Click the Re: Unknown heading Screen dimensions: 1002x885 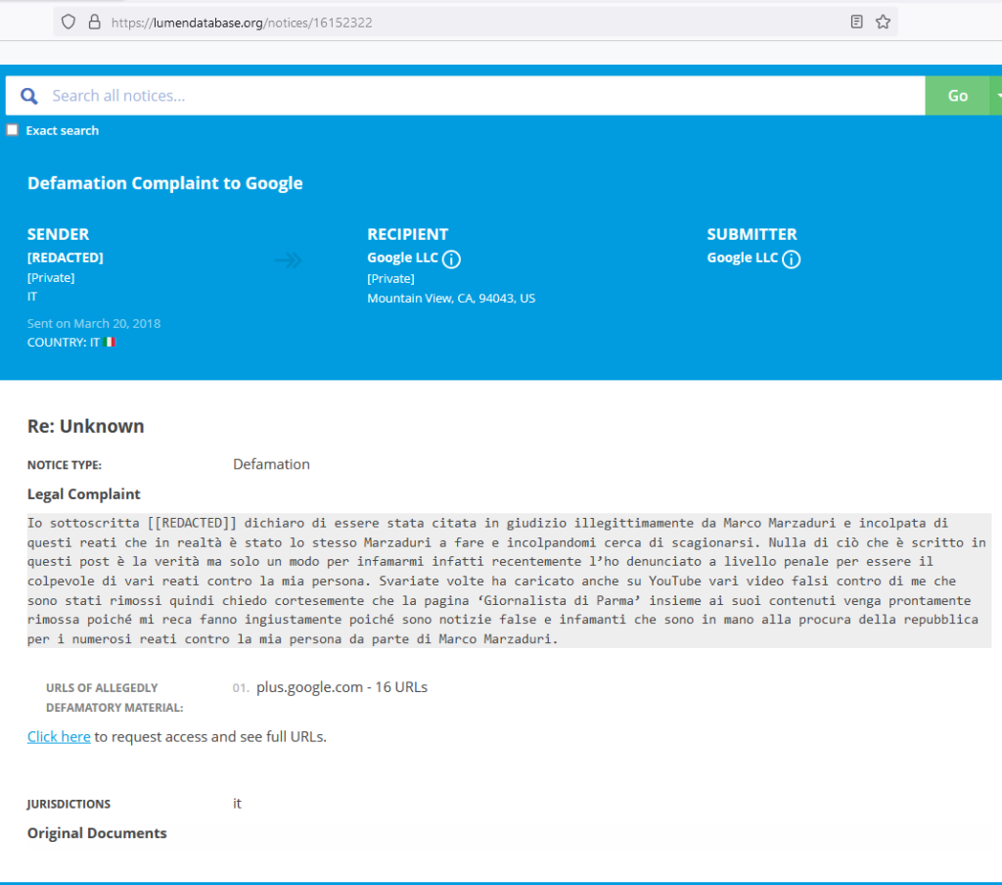tap(86, 427)
